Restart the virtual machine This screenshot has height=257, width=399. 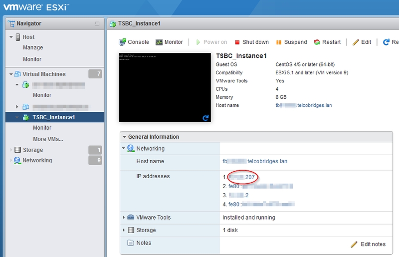click(327, 42)
